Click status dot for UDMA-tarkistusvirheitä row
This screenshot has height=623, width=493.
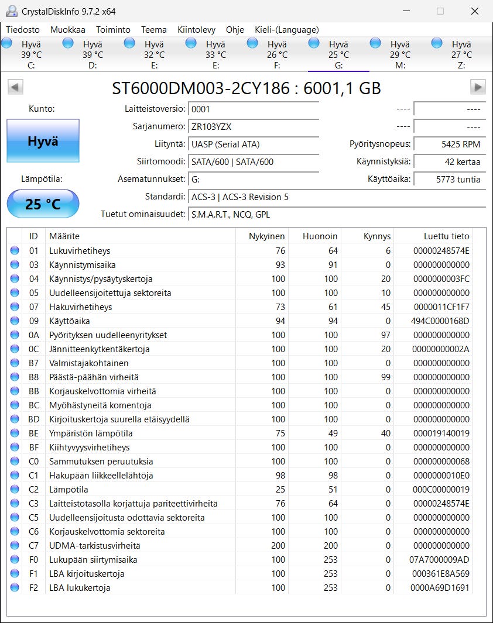tap(15, 545)
